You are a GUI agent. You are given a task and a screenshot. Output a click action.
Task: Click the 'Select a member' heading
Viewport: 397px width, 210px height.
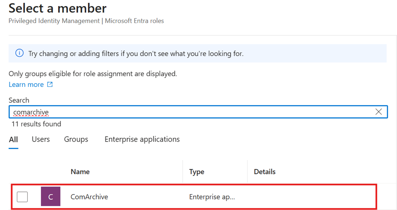[x=58, y=8]
